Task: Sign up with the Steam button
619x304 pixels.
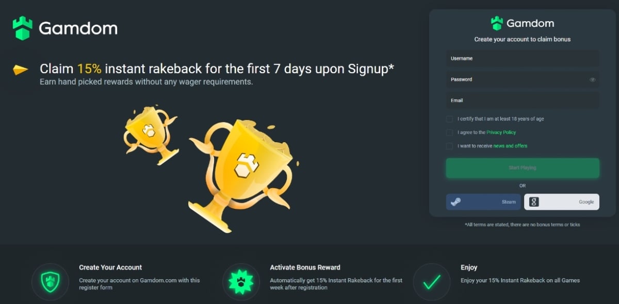Action: [484, 202]
